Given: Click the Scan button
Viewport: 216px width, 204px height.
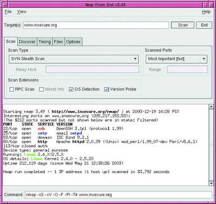Looking at the screenshot, I should pyautogui.click(x=183, y=25).
